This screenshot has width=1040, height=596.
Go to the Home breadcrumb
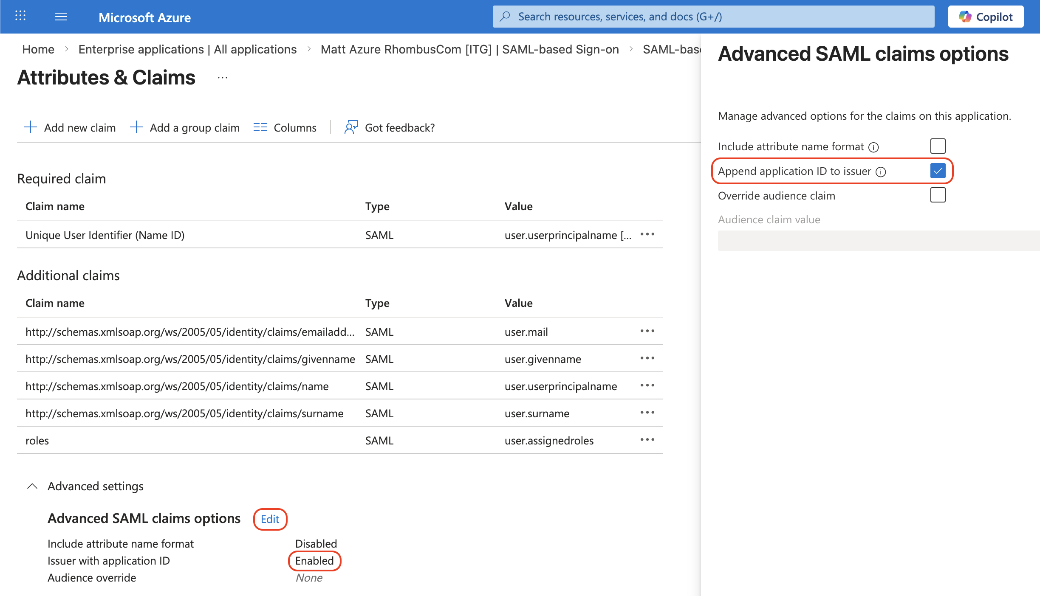38,49
